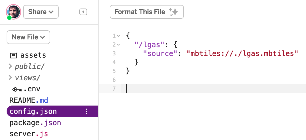Expand the public/ folder chevron
The image size is (306, 140).
pyautogui.click(x=10, y=66)
